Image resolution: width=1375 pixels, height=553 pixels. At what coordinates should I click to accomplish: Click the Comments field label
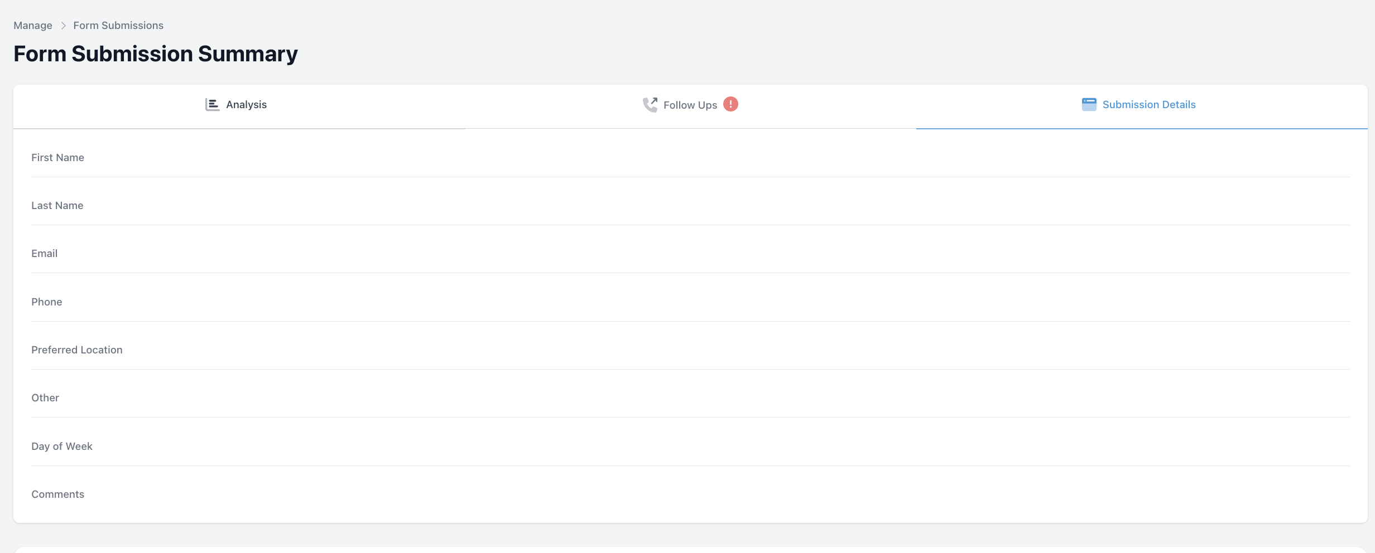tap(58, 494)
